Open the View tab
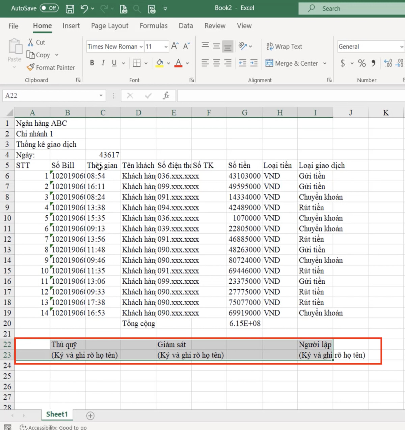The height and width of the screenshot is (430, 405). coord(244,26)
